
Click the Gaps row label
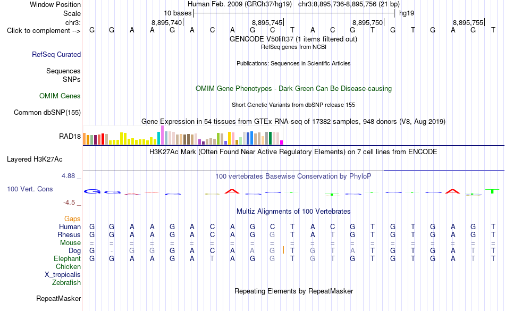72,219
